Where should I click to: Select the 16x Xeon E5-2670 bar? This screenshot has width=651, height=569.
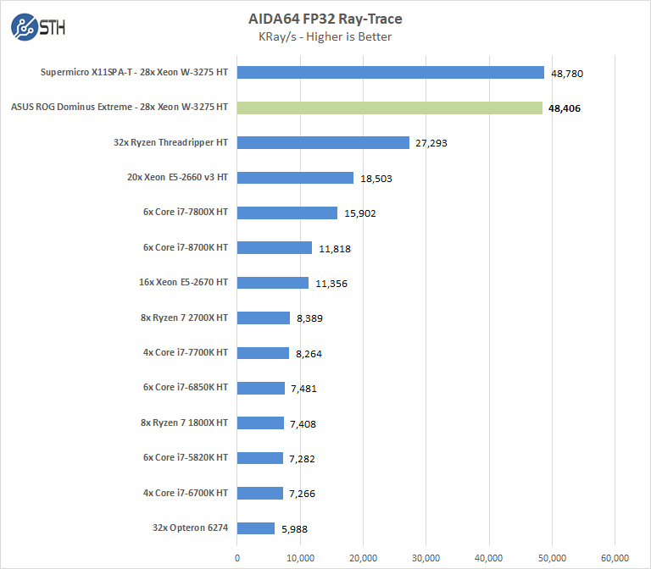tap(273, 283)
